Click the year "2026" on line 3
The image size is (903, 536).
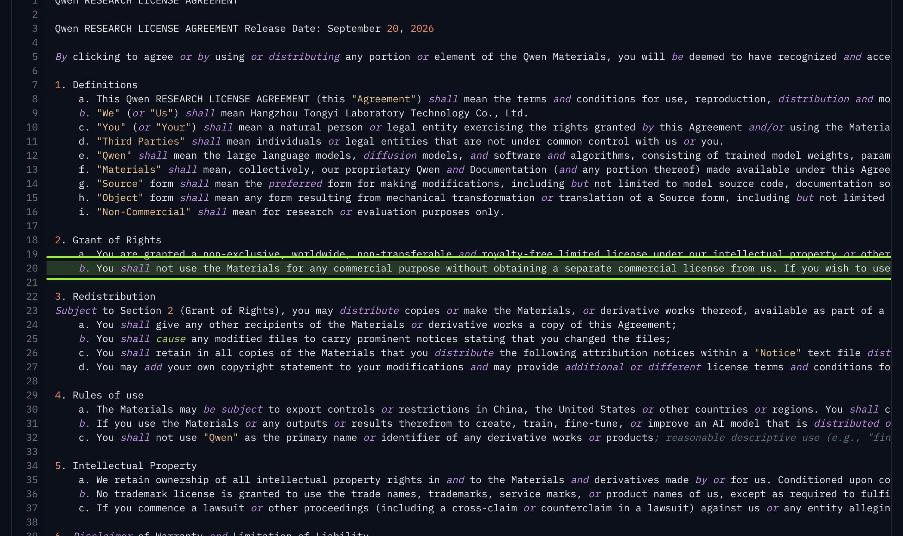pyautogui.click(x=422, y=29)
